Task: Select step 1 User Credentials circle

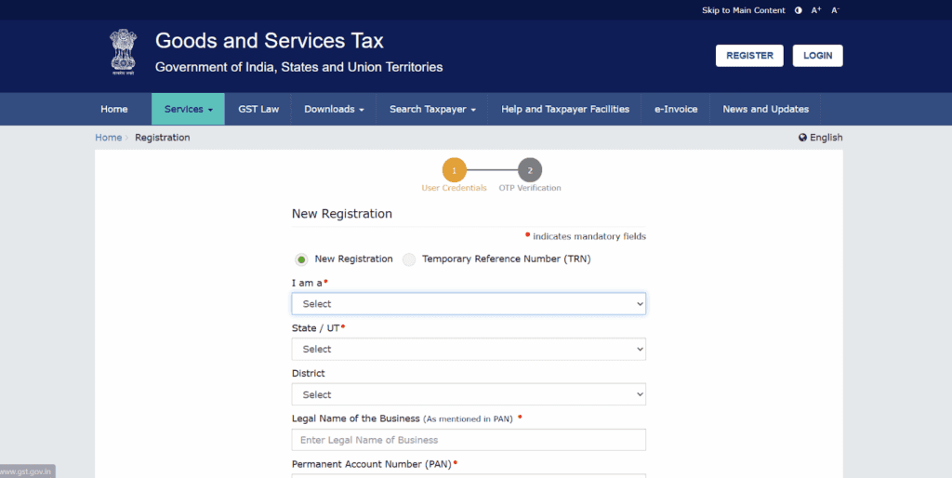Action: click(454, 170)
